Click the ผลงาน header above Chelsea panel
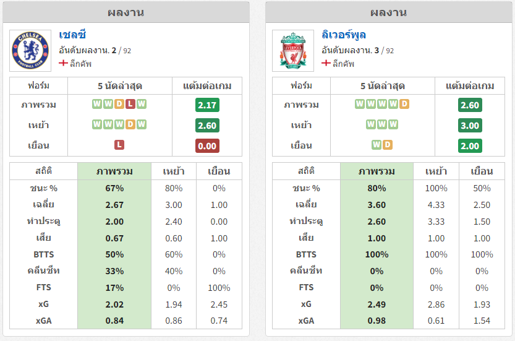Screen dimensions: 515x341 (x=126, y=12)
